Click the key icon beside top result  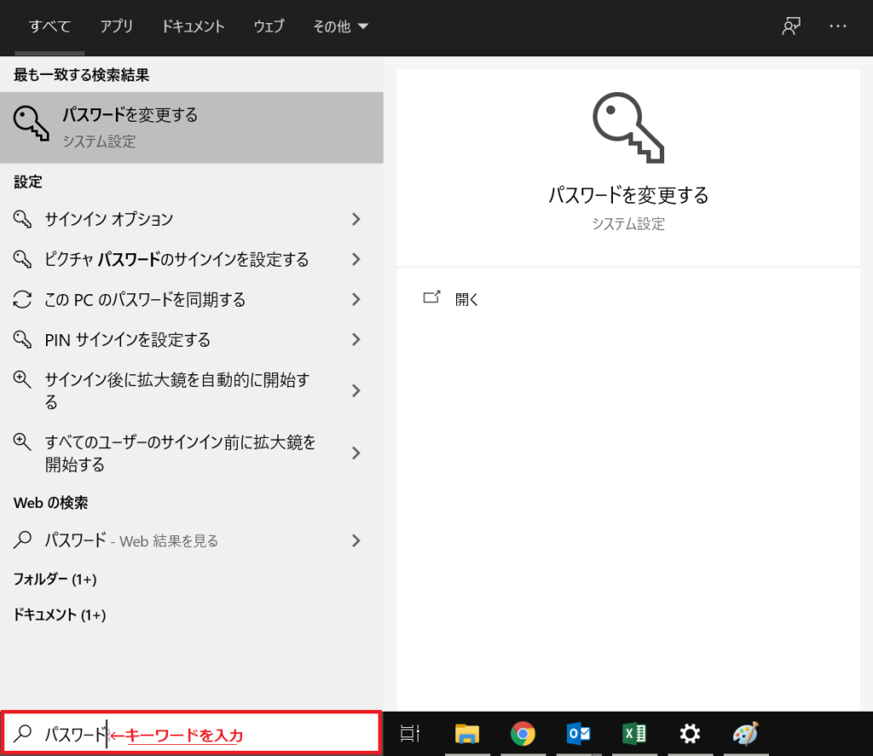[x=32, y=123]
